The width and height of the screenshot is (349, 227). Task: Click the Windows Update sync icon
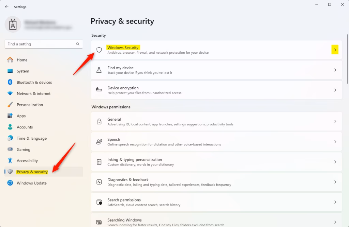coord(10,183)
